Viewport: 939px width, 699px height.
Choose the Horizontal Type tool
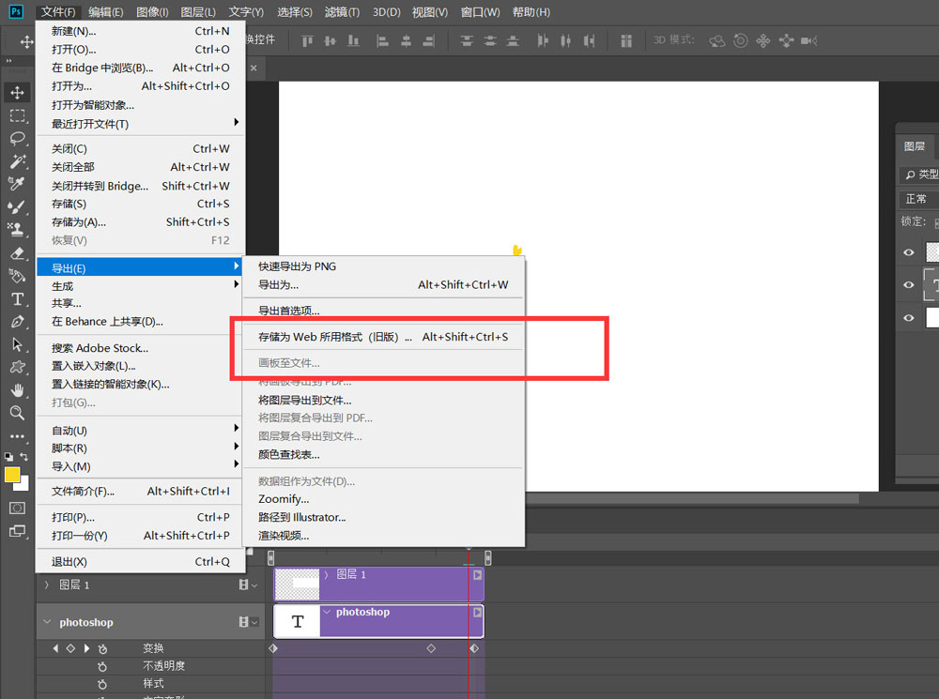17,298
